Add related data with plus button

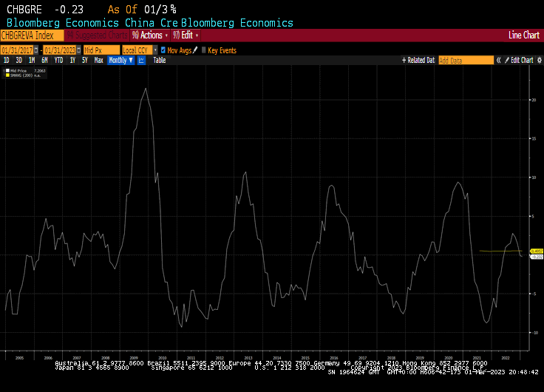(404, 61)
